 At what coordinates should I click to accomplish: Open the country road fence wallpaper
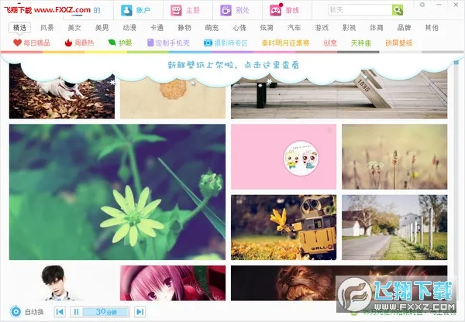(x=394, y=228)
